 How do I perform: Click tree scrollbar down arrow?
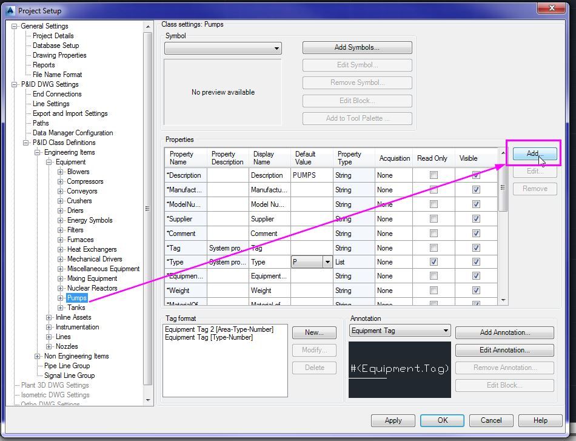(x=148, y=400)
